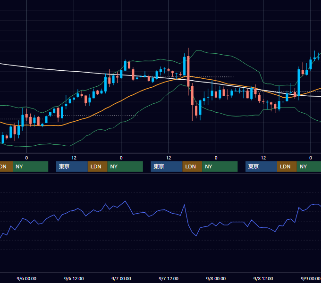
Task: Select the NY session block starting 9/7 evening
Action: 220,166
